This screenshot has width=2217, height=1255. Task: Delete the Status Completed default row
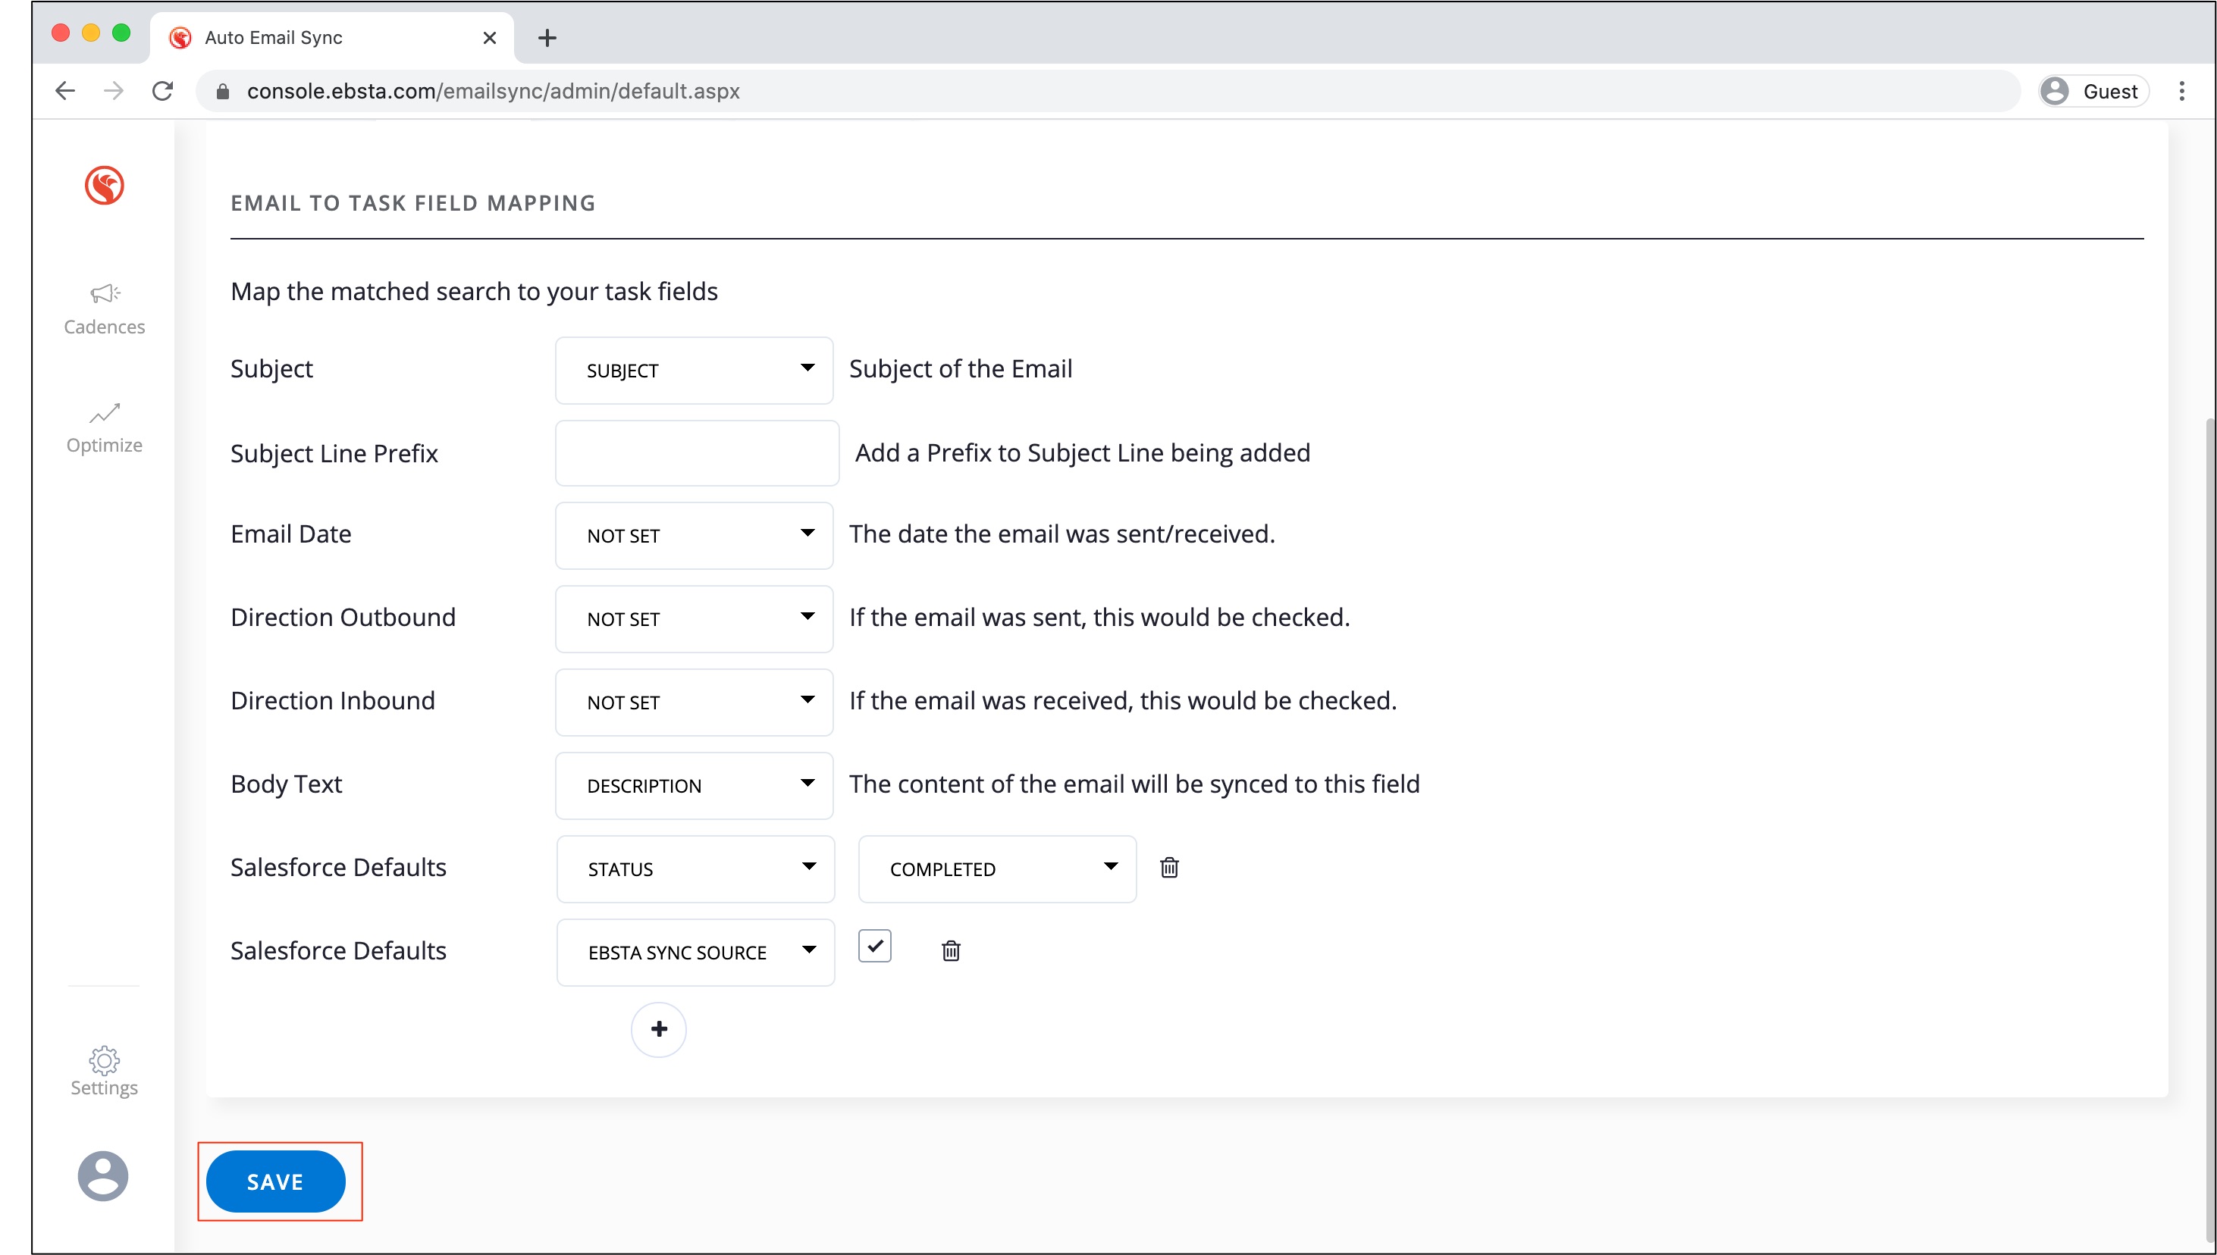1168,867
